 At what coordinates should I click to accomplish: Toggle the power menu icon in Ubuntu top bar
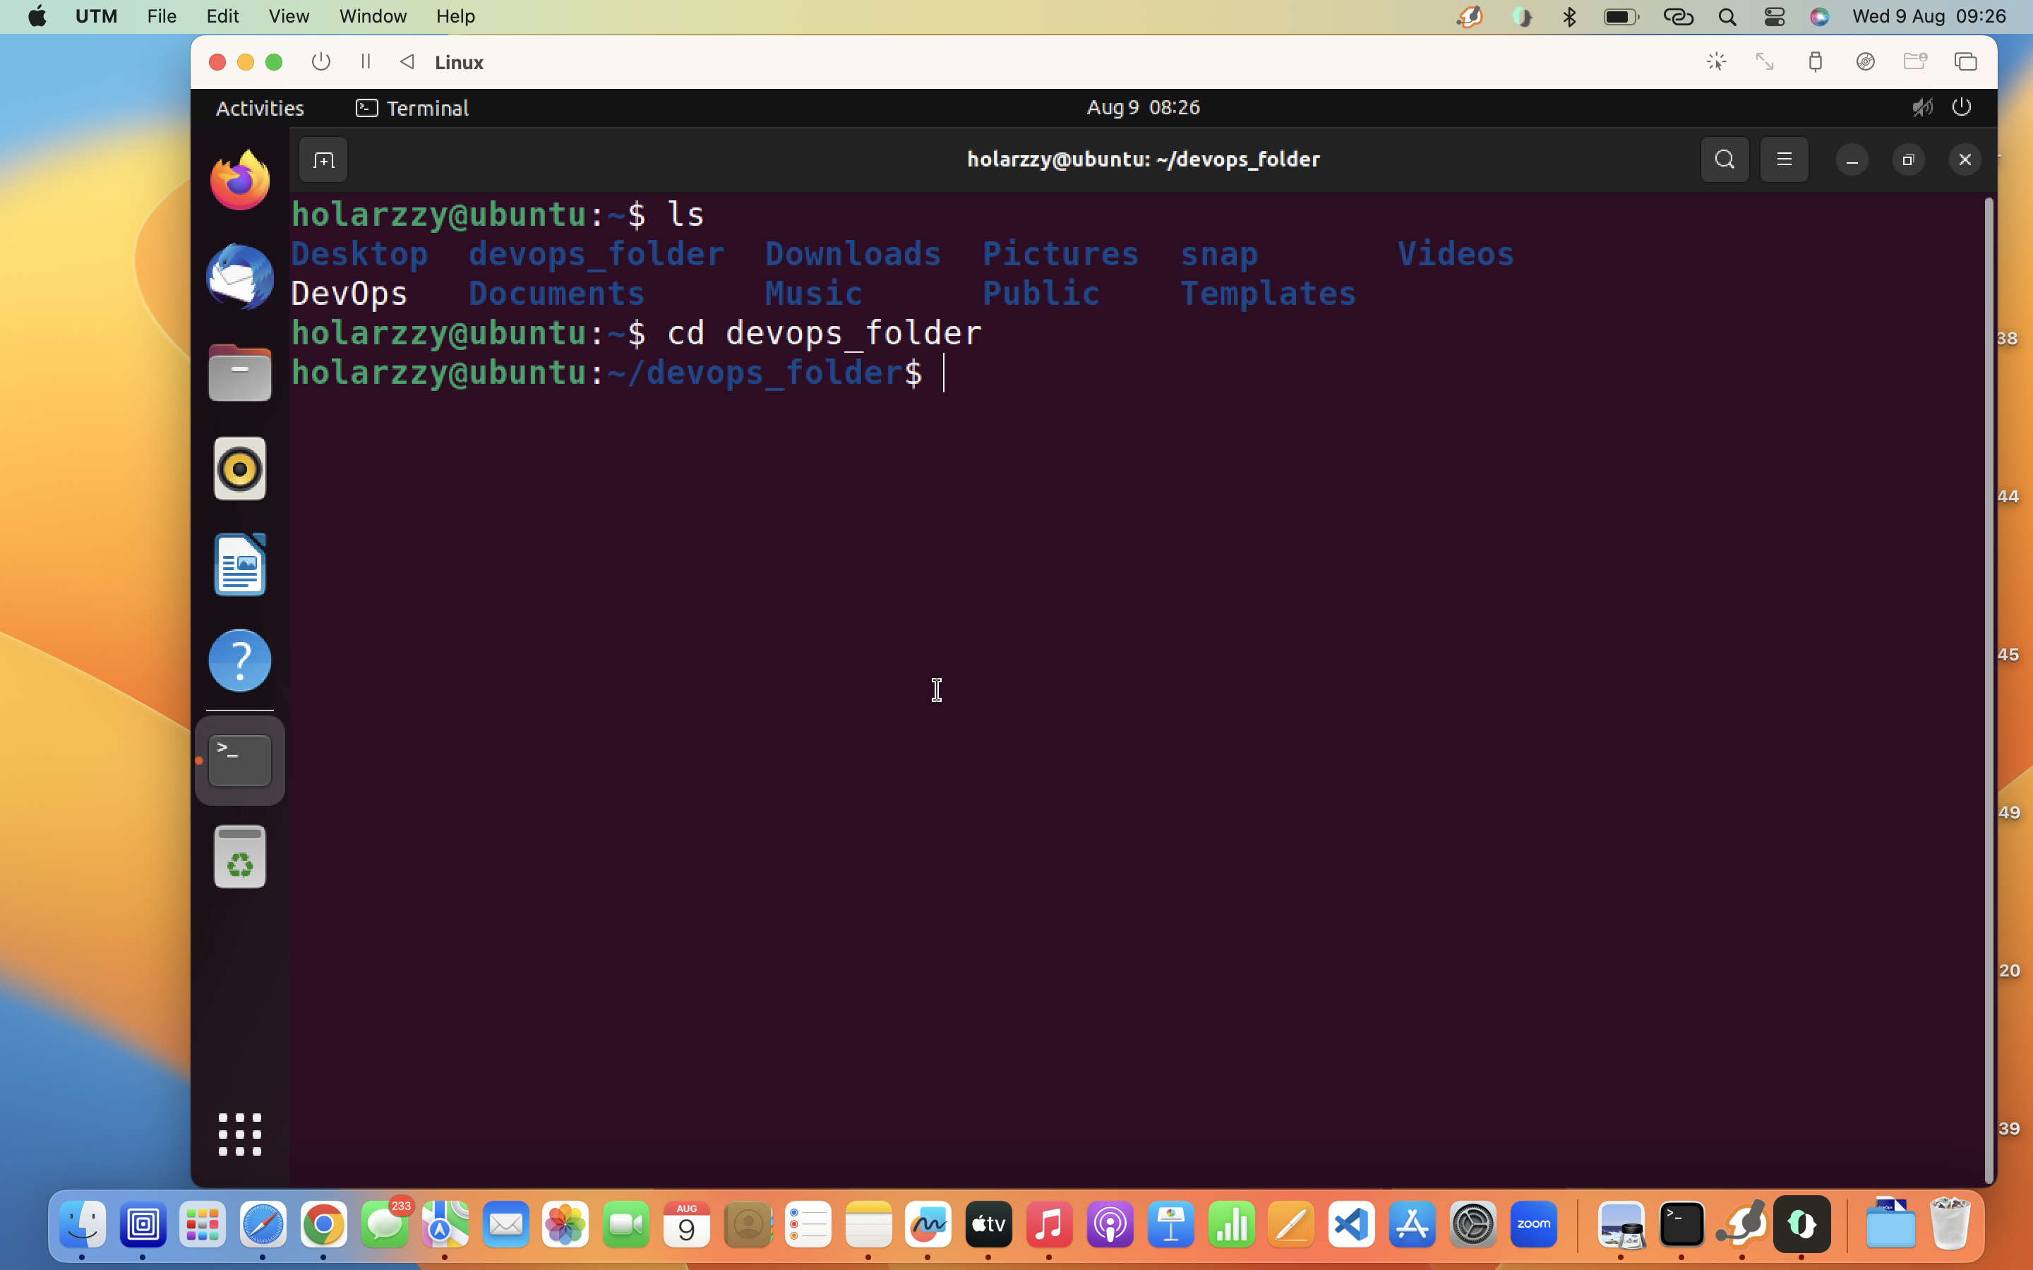[1963, 107]
